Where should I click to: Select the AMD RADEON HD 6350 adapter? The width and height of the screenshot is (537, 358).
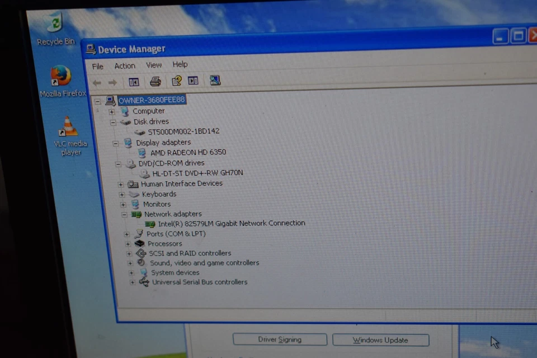tap(188, 152)
